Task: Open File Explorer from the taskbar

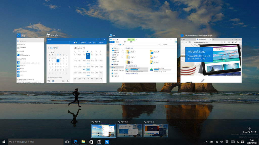Action: 83,142
